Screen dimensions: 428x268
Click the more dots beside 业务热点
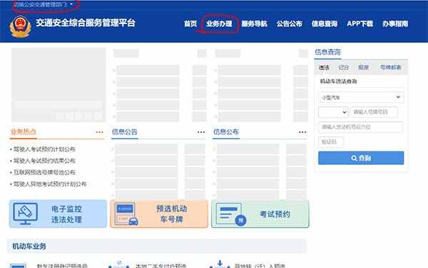pos(99,132)
